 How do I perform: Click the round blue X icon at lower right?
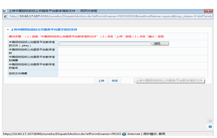click(x=210, y=127)
